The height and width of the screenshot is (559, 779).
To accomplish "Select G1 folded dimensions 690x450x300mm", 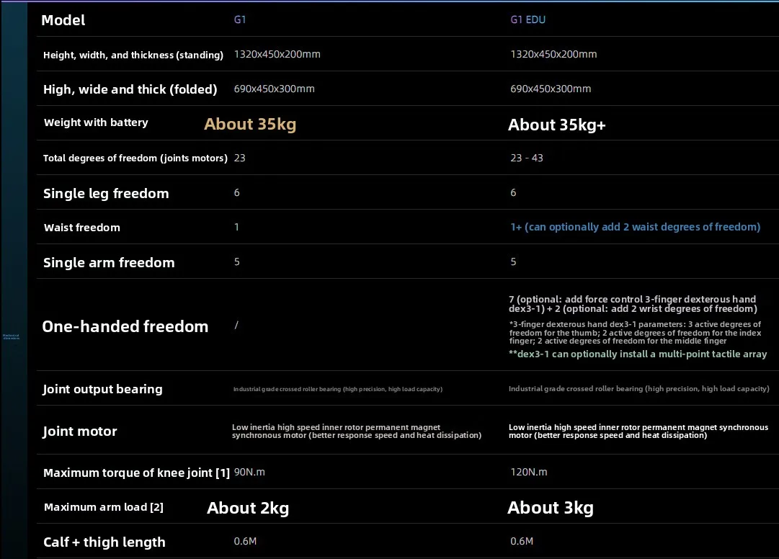I will coord(275,89).
